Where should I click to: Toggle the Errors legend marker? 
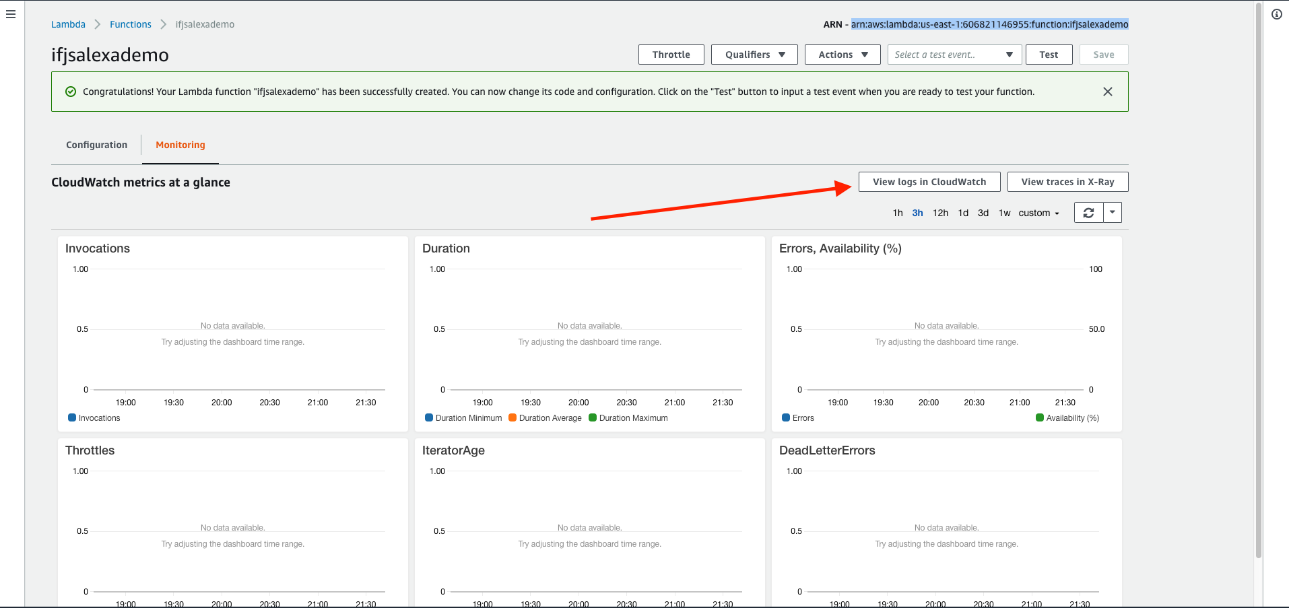point(786,418)
